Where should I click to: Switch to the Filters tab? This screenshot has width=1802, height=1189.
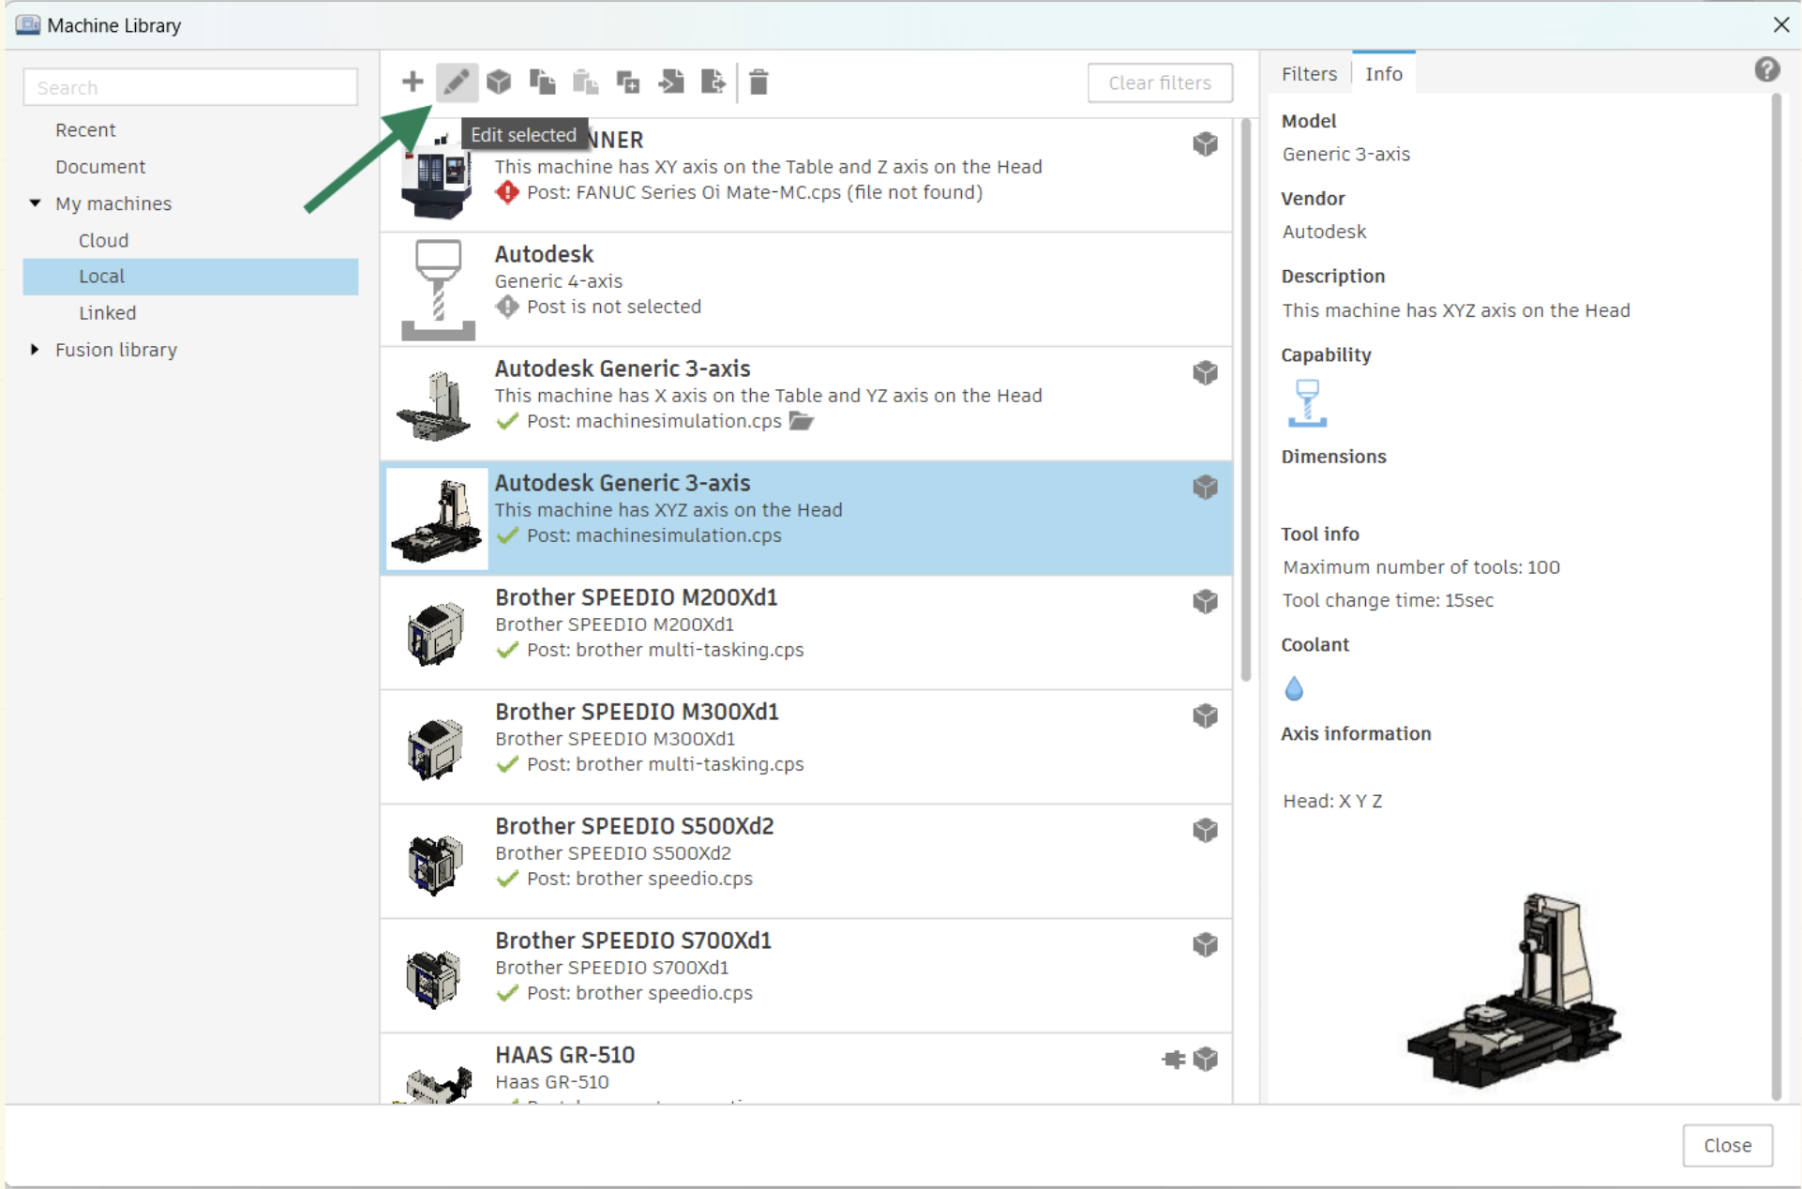point(1309,73)
